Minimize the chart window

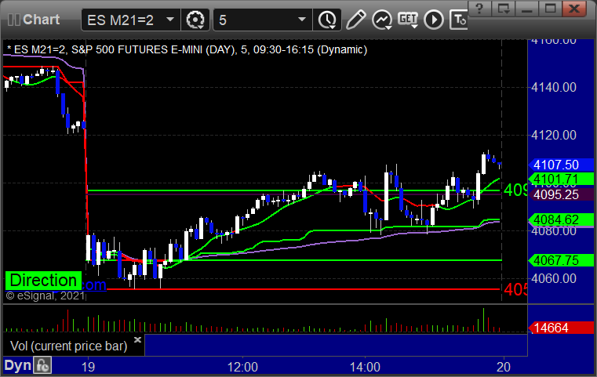pos(526,9)
